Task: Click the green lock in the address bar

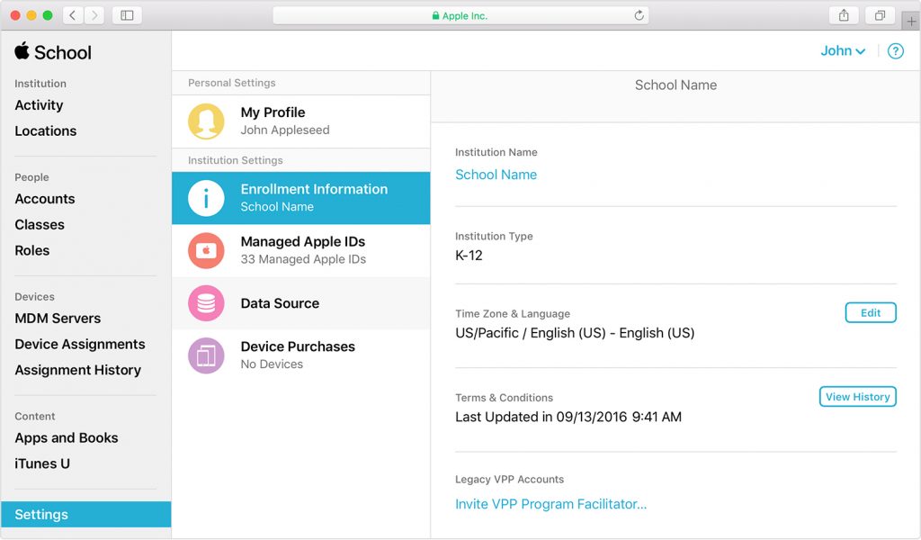Action: tap(435, 16)
